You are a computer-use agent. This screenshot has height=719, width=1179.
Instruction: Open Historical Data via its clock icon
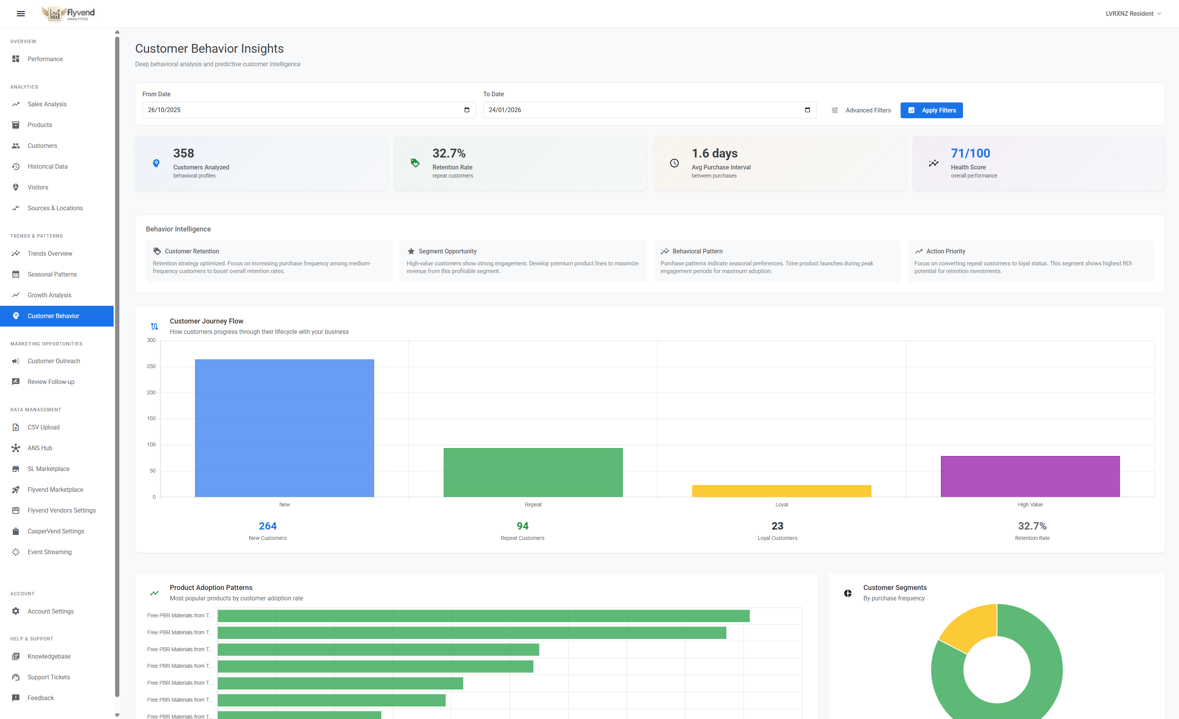16,166
